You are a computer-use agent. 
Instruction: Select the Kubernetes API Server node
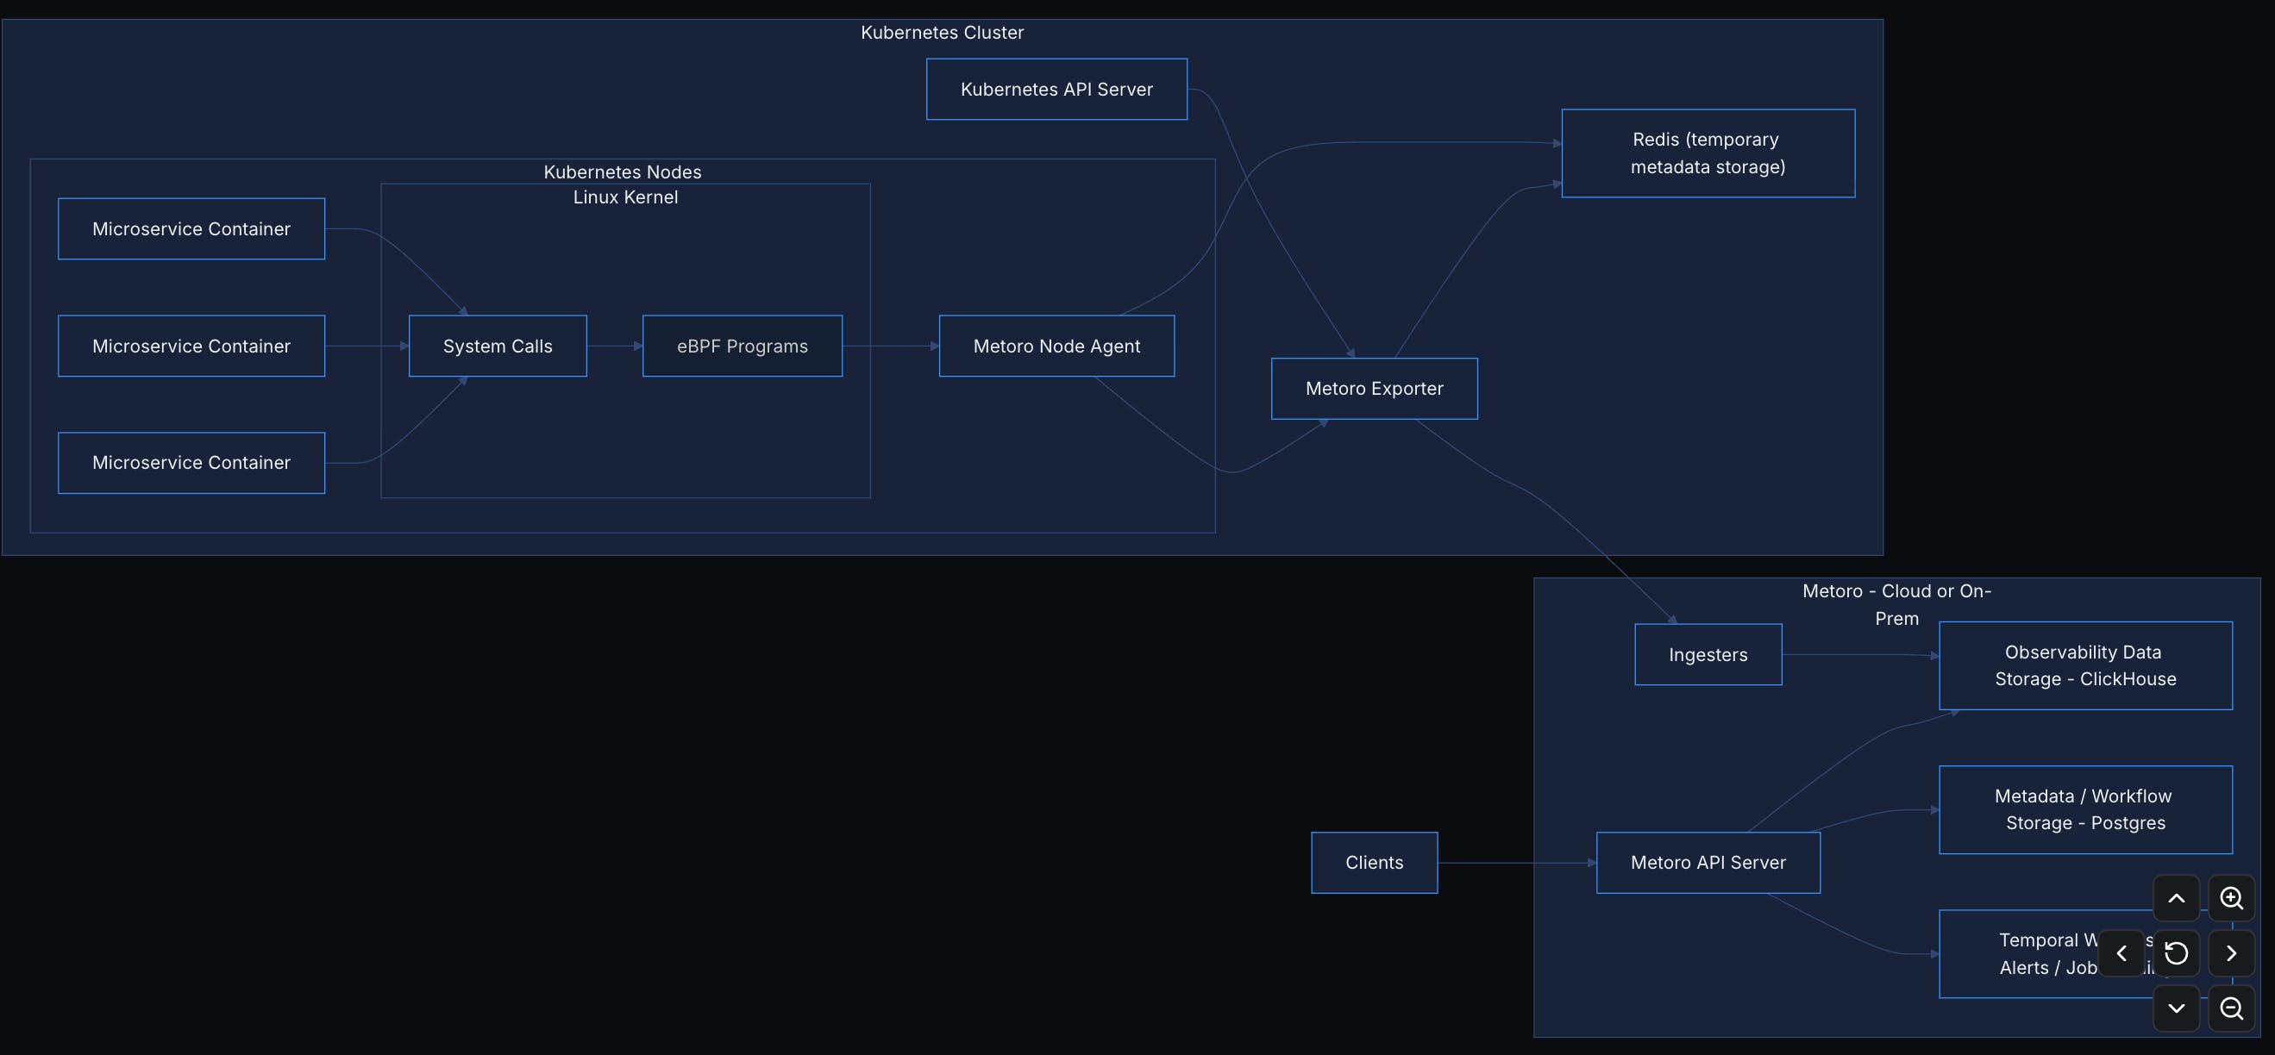click(x=1056, y=89)
